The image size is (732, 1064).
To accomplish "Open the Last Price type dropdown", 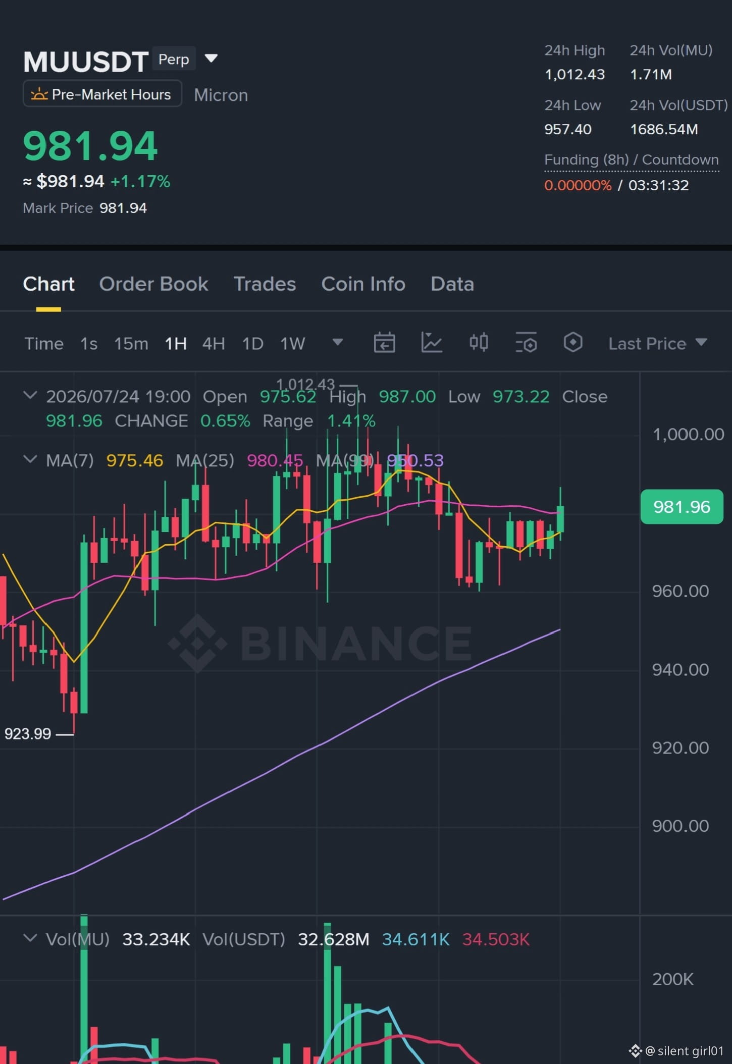I will 657,344.
